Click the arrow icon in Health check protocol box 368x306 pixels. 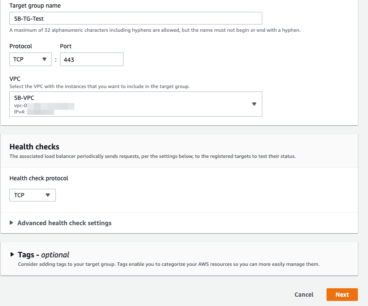point(47,195)
